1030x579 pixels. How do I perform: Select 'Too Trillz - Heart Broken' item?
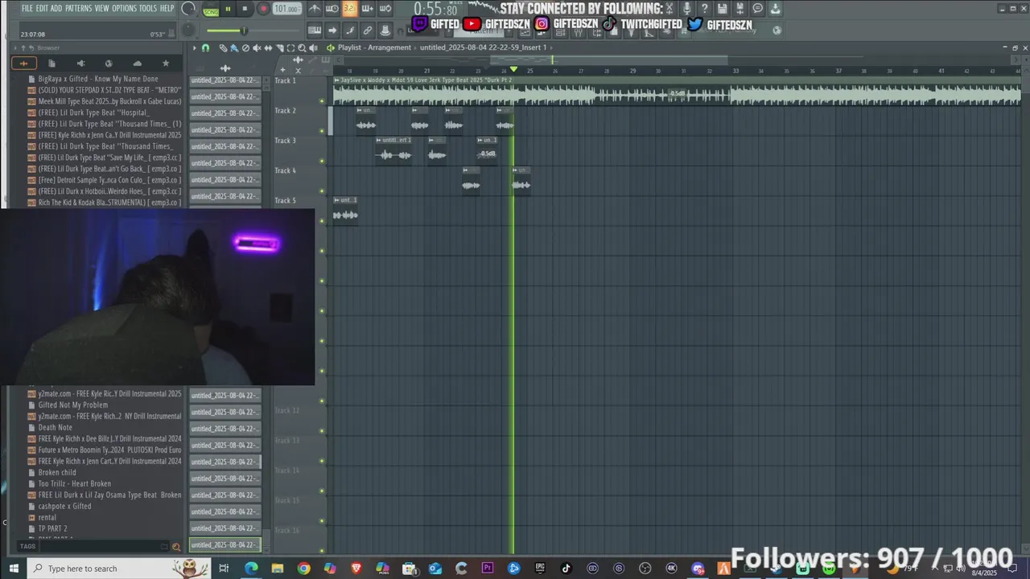[75, 484]
